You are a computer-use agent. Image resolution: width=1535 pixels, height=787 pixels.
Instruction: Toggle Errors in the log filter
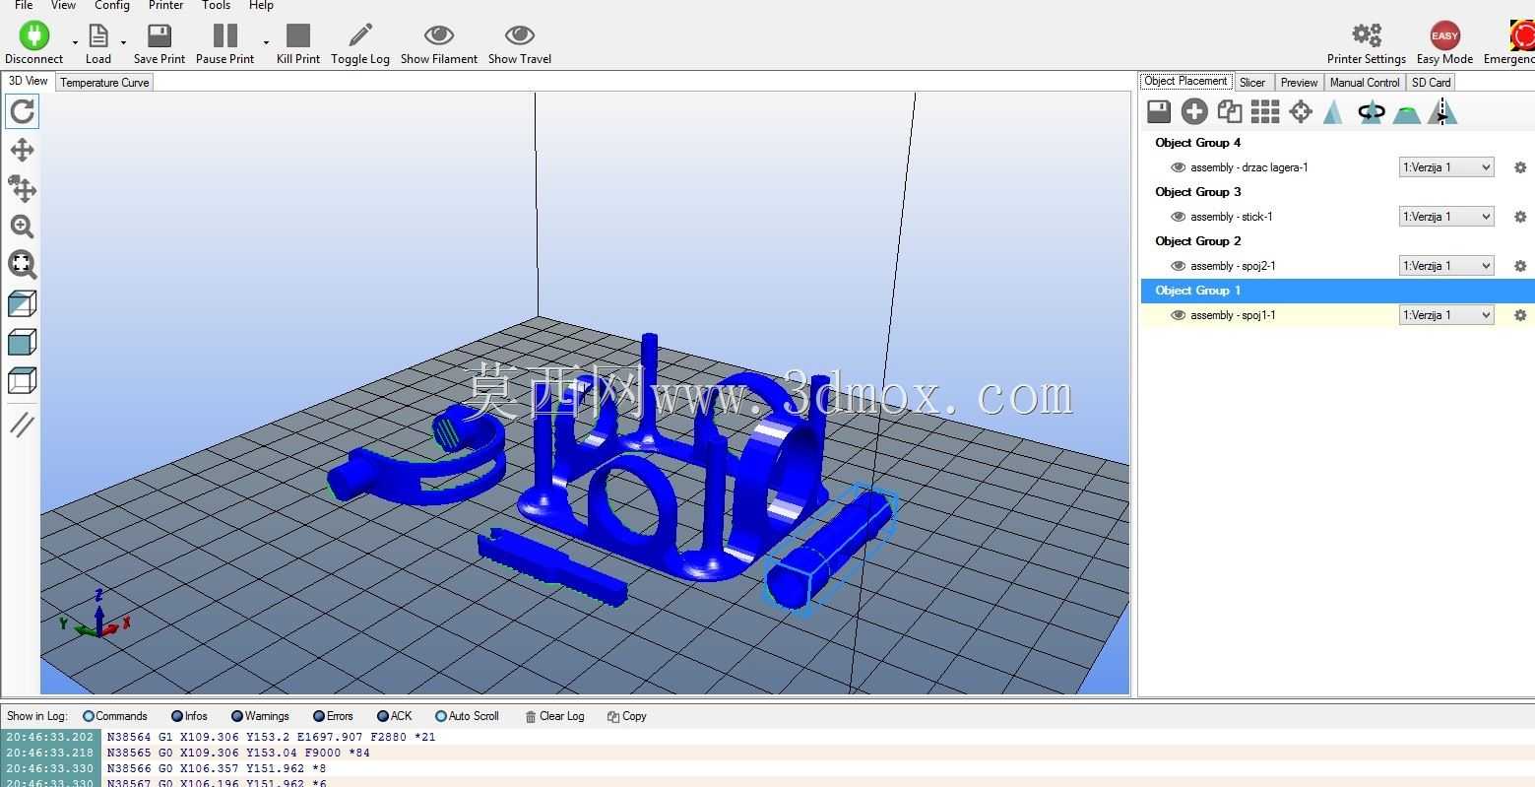[x=333, y=716]
